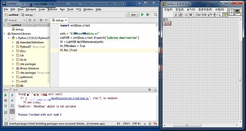The height and width of the screenshot is (131, 246).
Task: Collapse the untitled project root node
Action: click(x=4, y=25)
